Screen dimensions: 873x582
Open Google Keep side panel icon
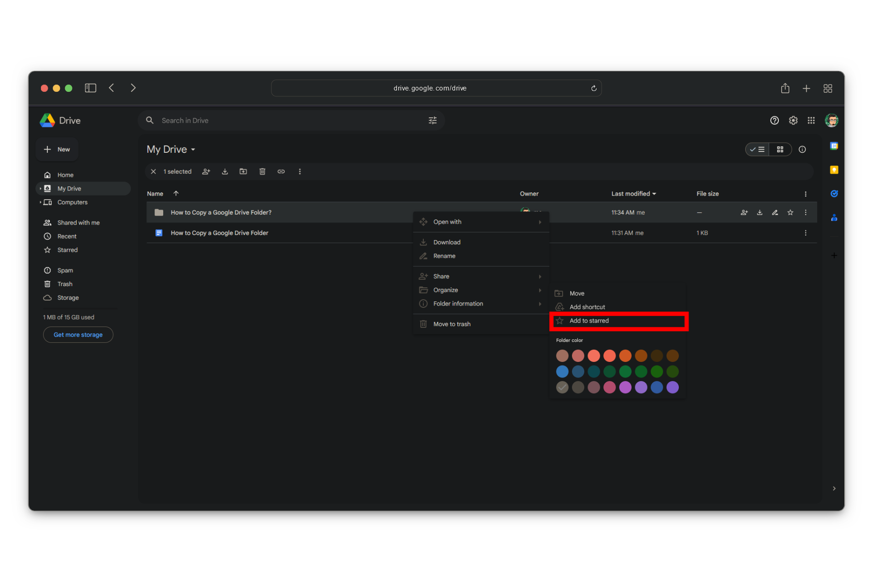834,170
